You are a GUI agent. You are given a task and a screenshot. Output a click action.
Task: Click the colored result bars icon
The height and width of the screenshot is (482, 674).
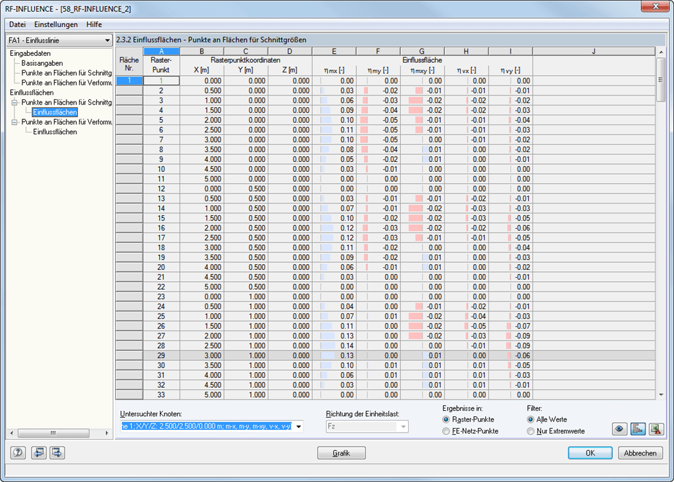[x=638, y=429]
